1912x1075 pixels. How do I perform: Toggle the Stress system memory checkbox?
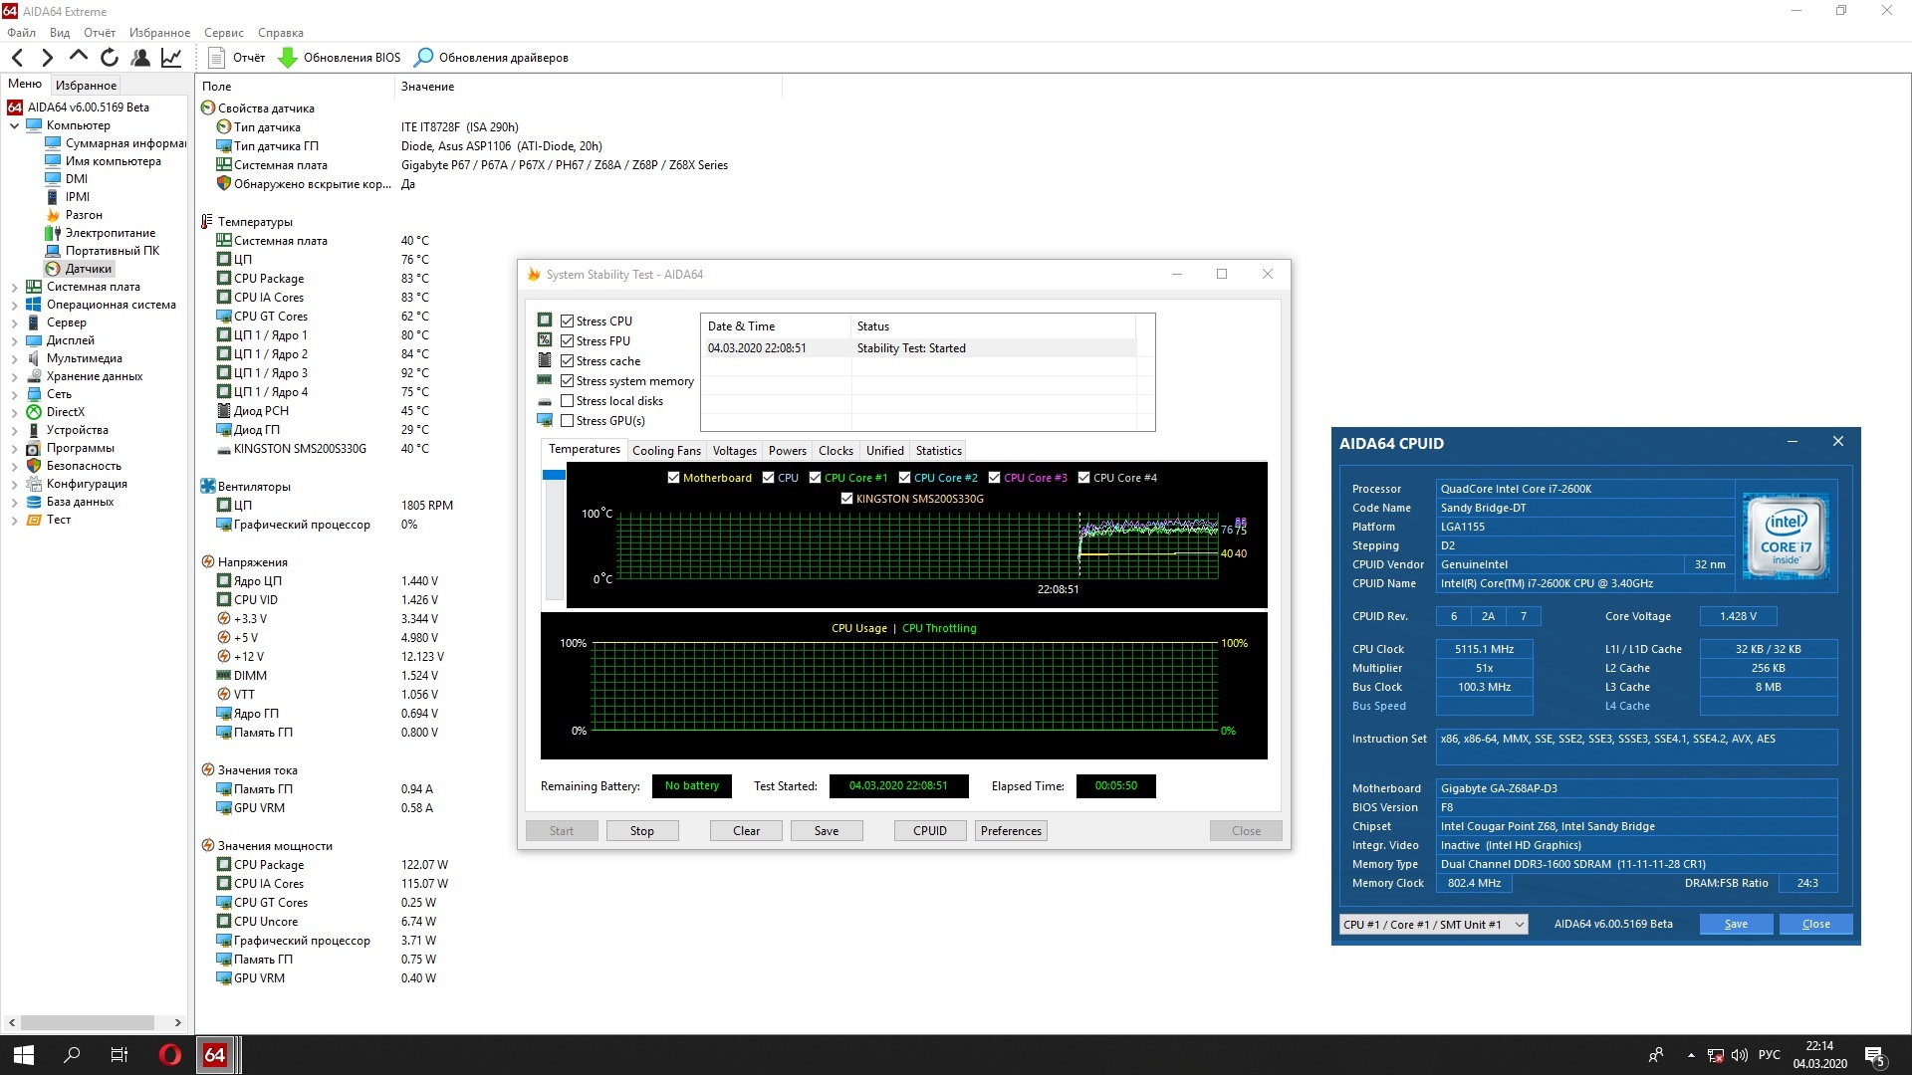coord(567,381)
